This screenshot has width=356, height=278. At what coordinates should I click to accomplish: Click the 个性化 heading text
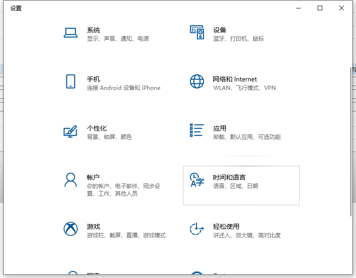(x=96, y=128)
